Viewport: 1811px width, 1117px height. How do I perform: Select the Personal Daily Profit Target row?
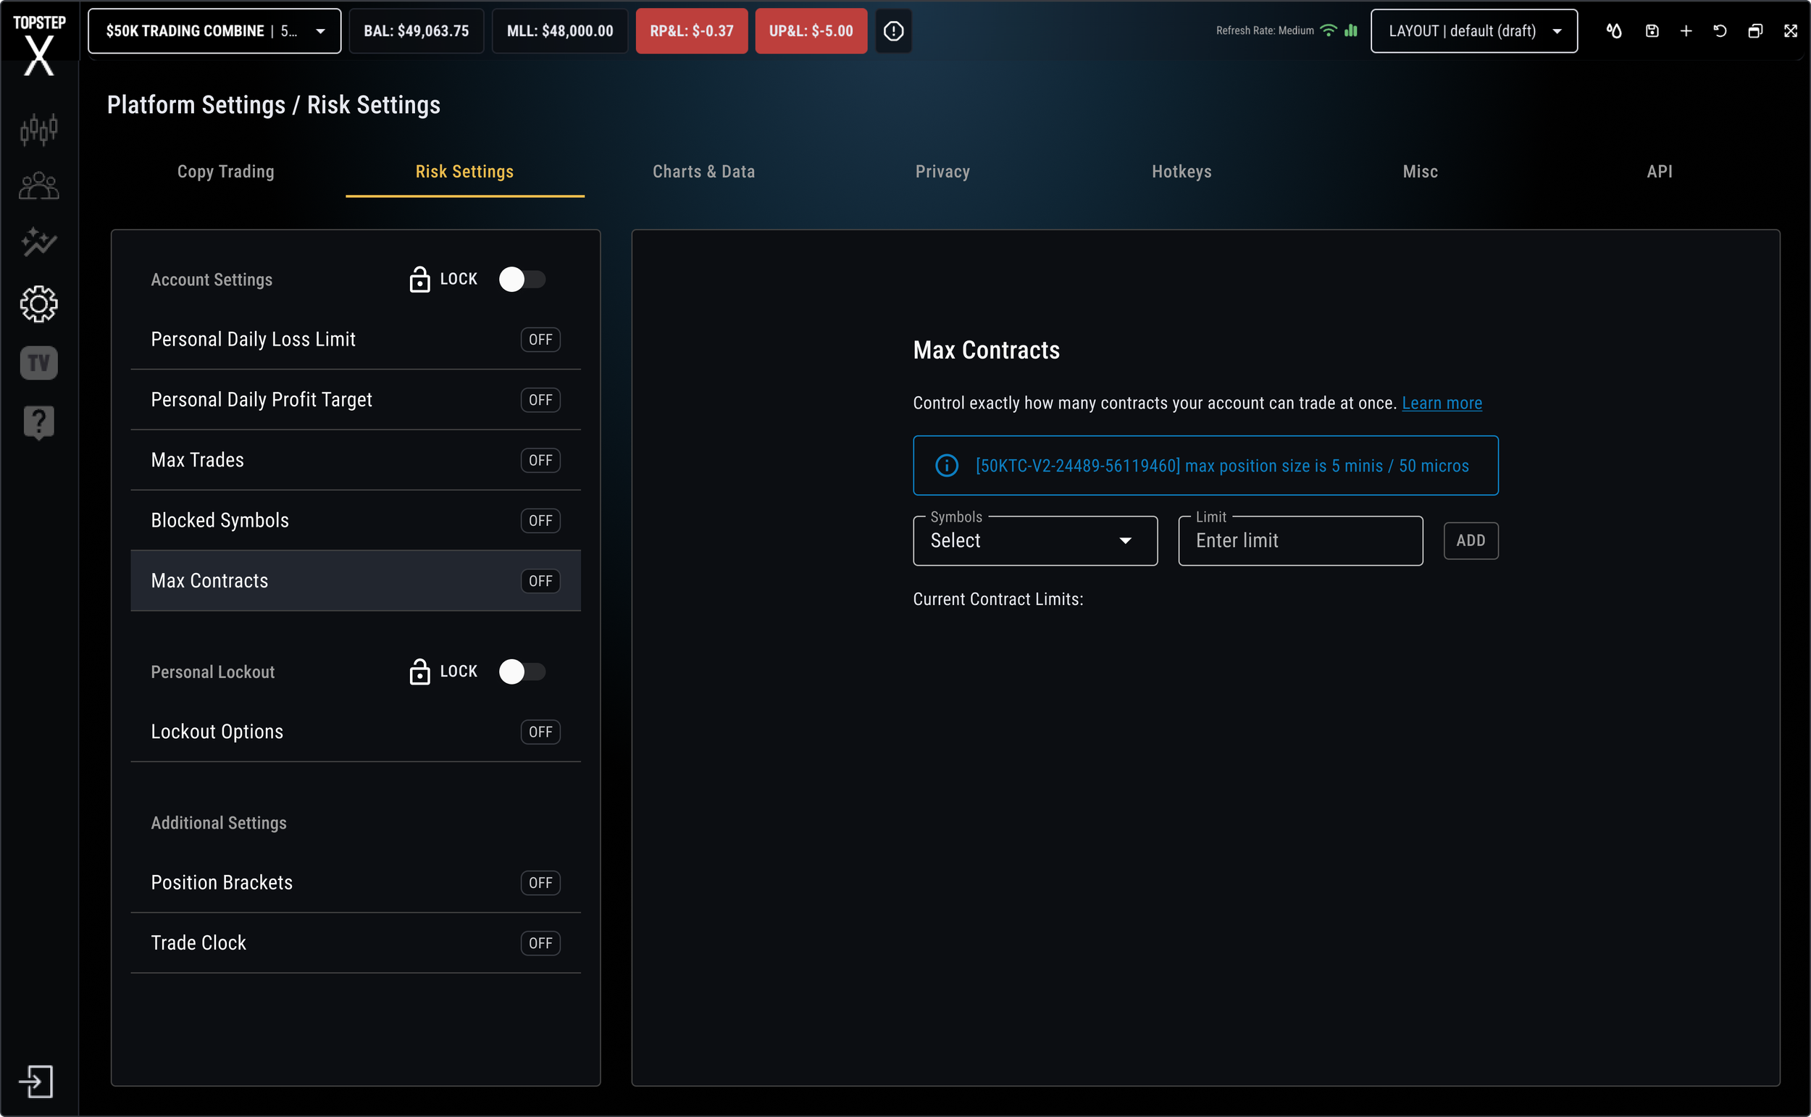[x=356, y=400]
